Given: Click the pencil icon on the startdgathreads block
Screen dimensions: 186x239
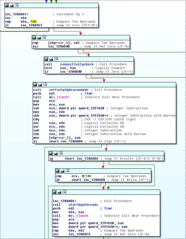Looking at the screenshot, I should [x=59, y=192].
